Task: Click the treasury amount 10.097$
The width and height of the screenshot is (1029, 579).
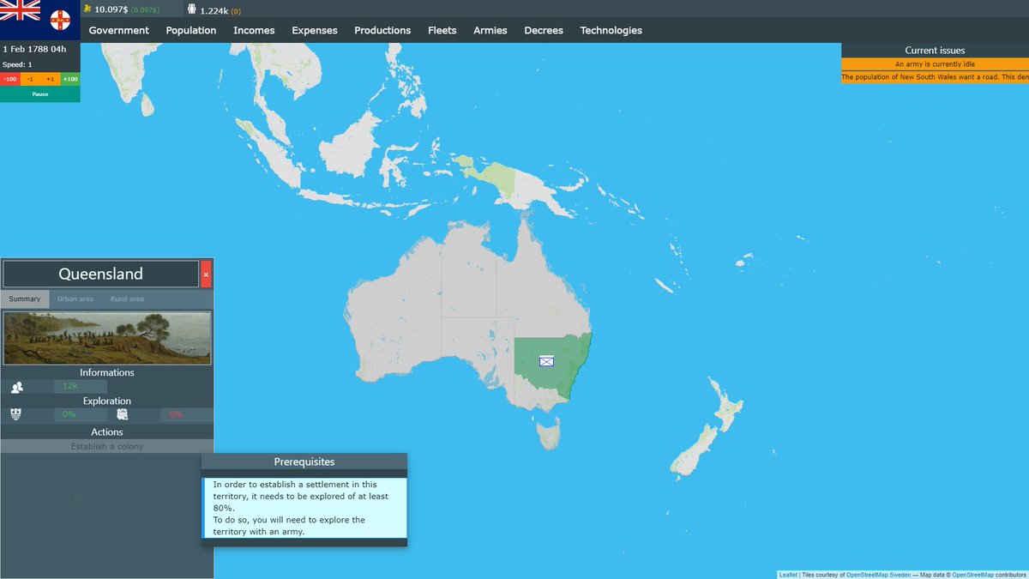Action: pyautogui.click(x=111, y=9)
